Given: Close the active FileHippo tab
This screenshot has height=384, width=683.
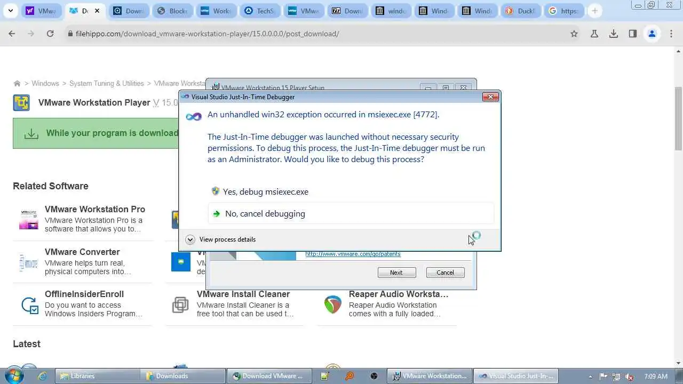Looking at the screenshot, I should 97,11.
